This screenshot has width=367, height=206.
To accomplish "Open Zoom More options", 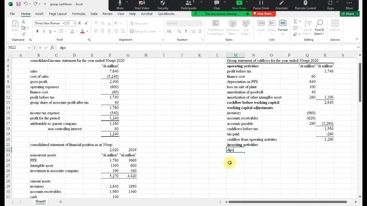I will point(349,5).
